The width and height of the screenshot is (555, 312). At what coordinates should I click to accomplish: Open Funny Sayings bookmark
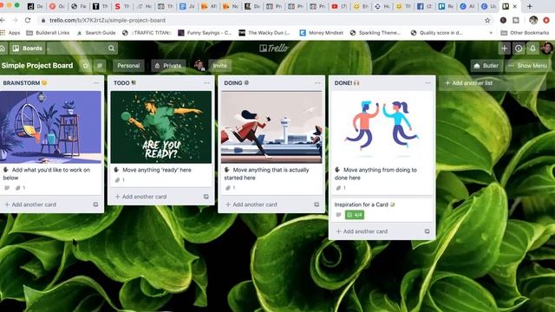tap(205, 33)
